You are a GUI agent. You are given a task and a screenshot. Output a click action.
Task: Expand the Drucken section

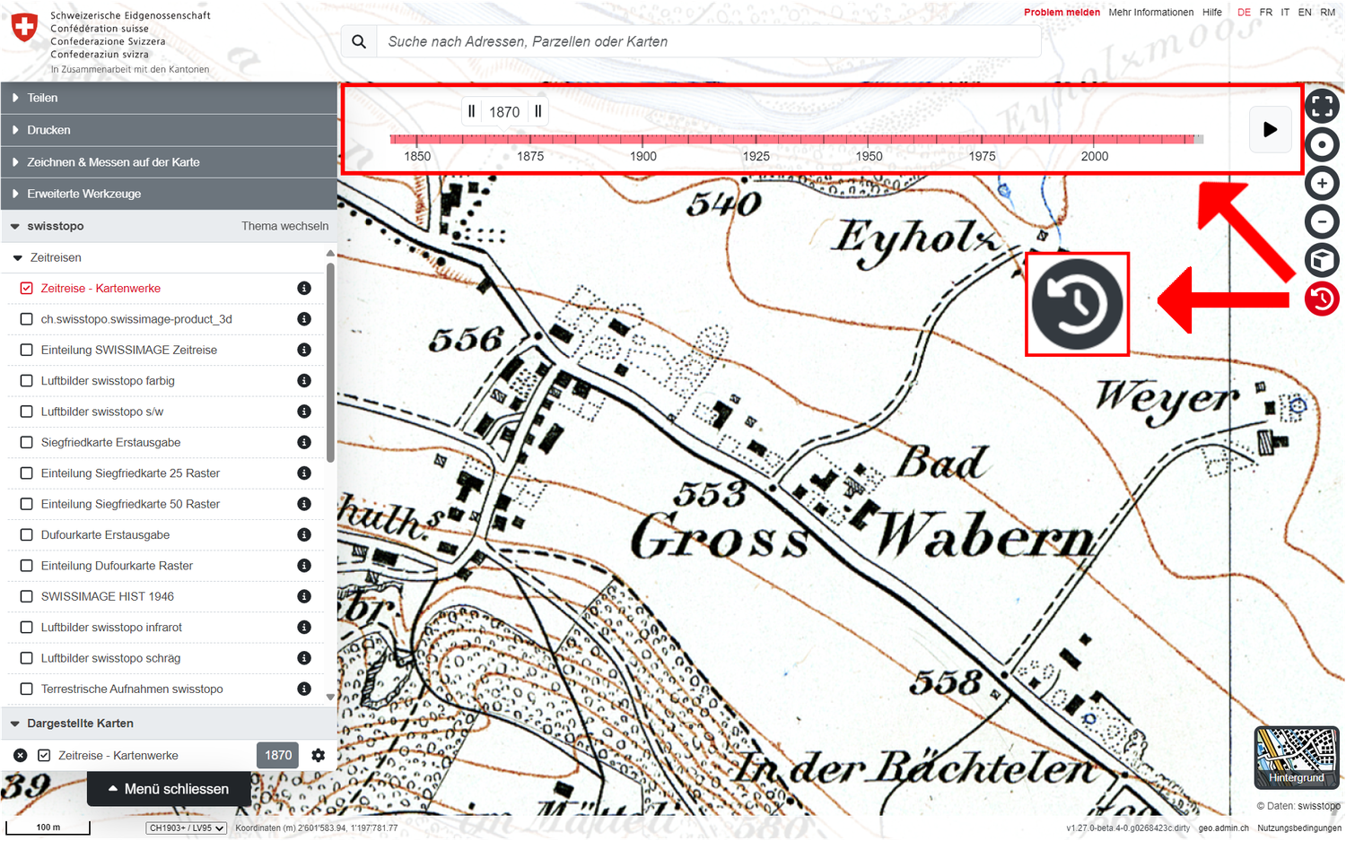click(48, 130)
